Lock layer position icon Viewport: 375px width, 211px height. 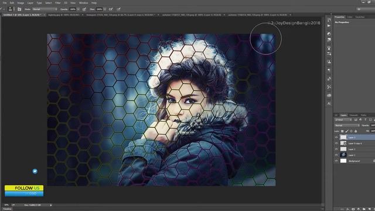point(351,131)
